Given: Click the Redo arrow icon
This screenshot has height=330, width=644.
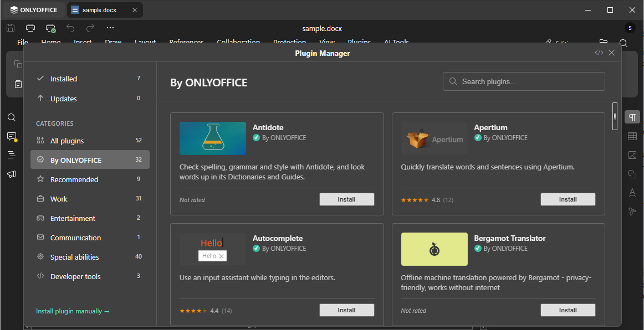Looking at the screenshot, I should point(90,28).
